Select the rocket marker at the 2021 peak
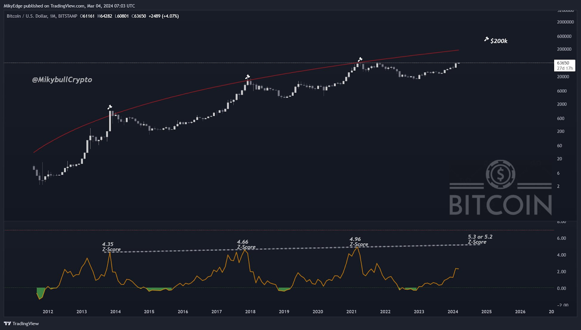Viewport: 581px width, 330px height. (x=360, y=58)
